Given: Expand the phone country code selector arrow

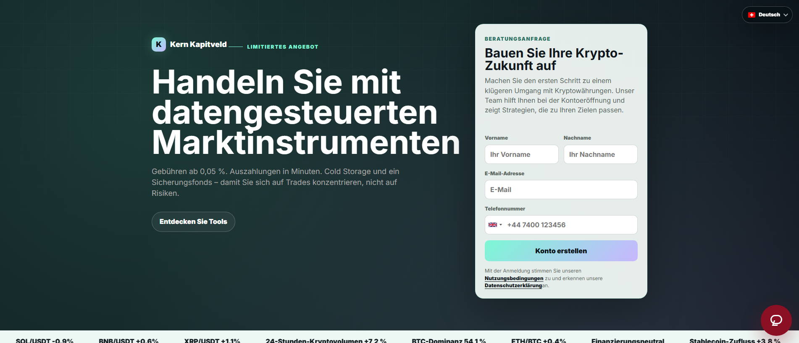Looking at the screenshot, I should tap(501, 225).
